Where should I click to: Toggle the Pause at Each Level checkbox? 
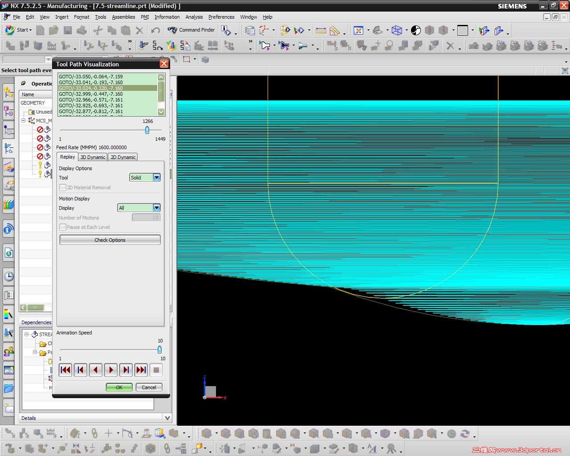[x=63, y=227]
